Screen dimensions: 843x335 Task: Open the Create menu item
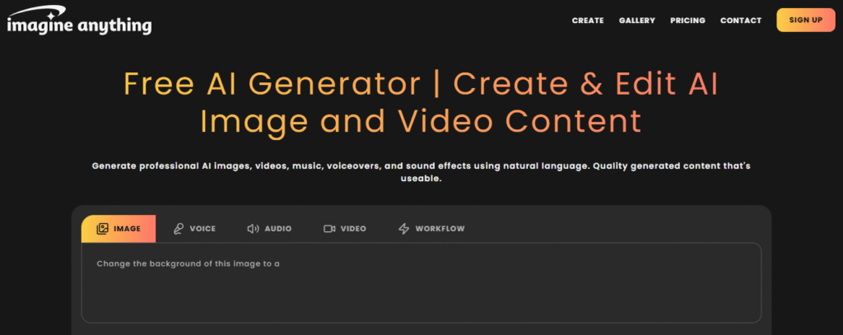click(x=588, y=21)
